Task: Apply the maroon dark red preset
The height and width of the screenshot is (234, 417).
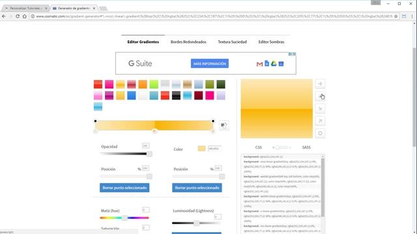Action: point(198,96)
